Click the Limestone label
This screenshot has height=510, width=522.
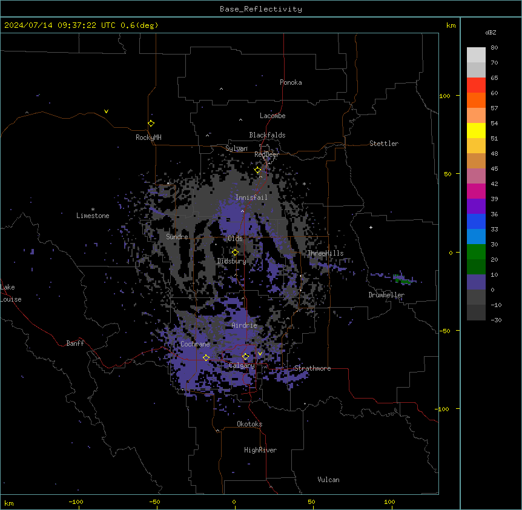[93, 216]
